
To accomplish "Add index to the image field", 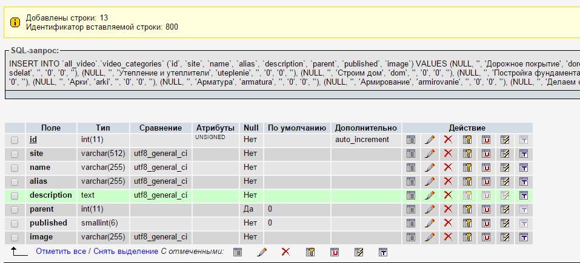I will [x=504, y=237].
